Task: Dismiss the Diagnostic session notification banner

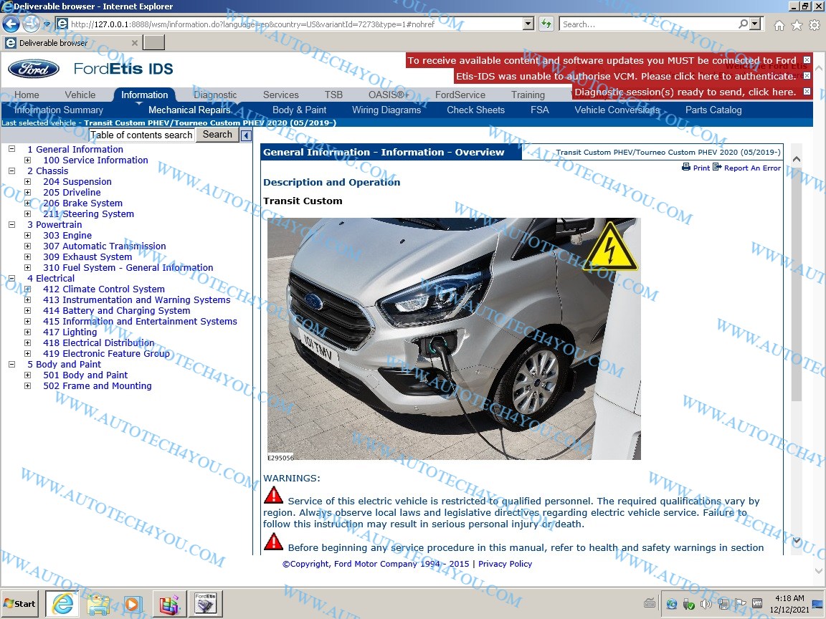Action: [x=807, y=92]
